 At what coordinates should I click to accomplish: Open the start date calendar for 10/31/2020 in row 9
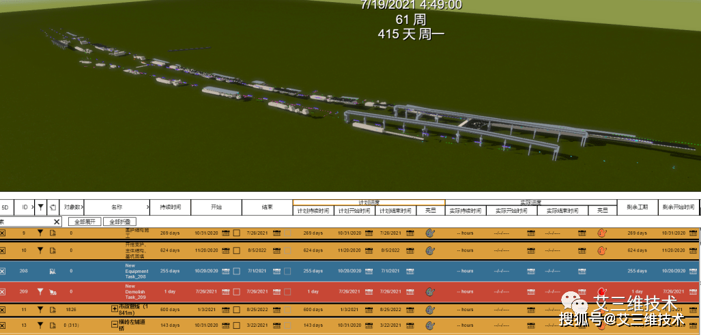pos(226,233)
